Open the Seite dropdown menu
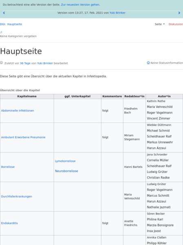183x245 pixels. point(160,24)
